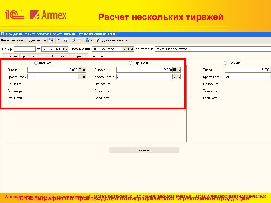Click Красочность field of the first variant

53,77
